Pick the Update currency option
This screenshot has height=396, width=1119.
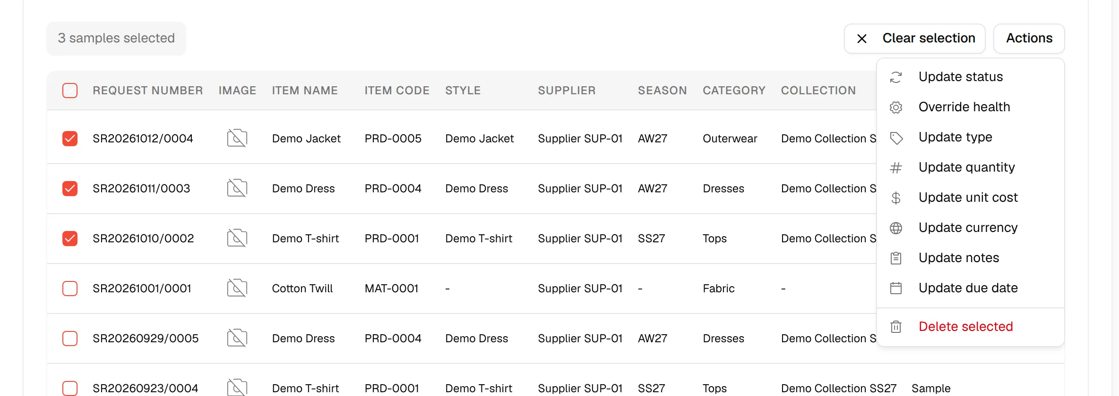971,228
